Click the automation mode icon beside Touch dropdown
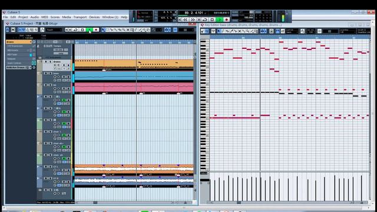Screen dimensions: 377x212 coord(42,30)
